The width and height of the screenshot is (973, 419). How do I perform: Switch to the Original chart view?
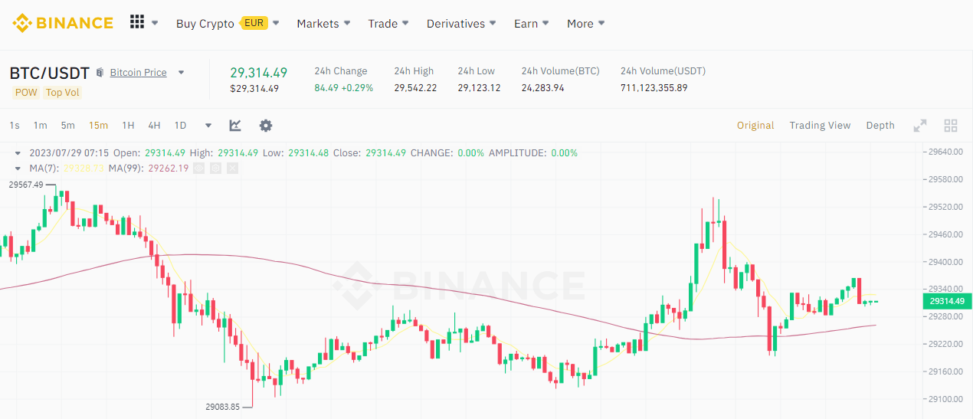pyautogui.click(x=755, y=126)
